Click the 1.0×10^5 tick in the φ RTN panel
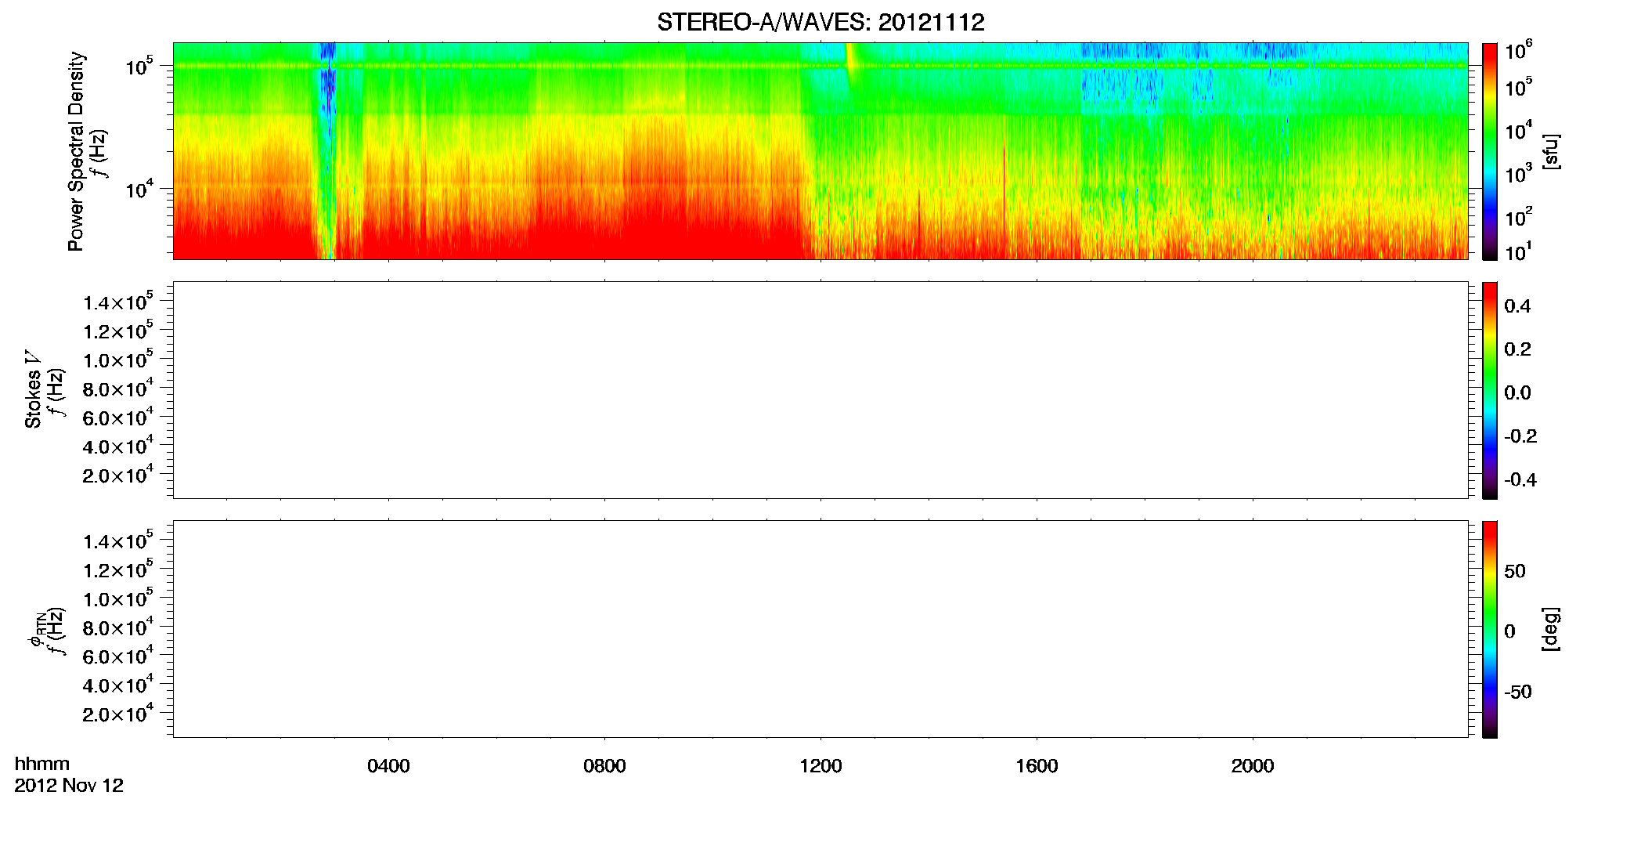 pyautogui.click(x=118, y=598)
